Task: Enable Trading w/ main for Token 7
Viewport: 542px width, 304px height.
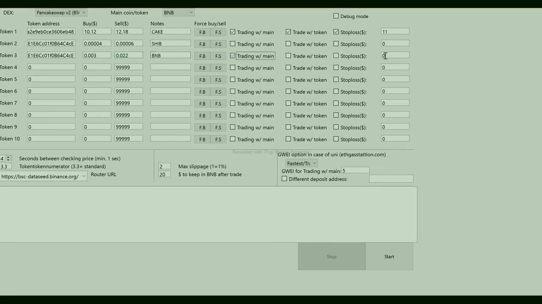Action: point(232,103)
